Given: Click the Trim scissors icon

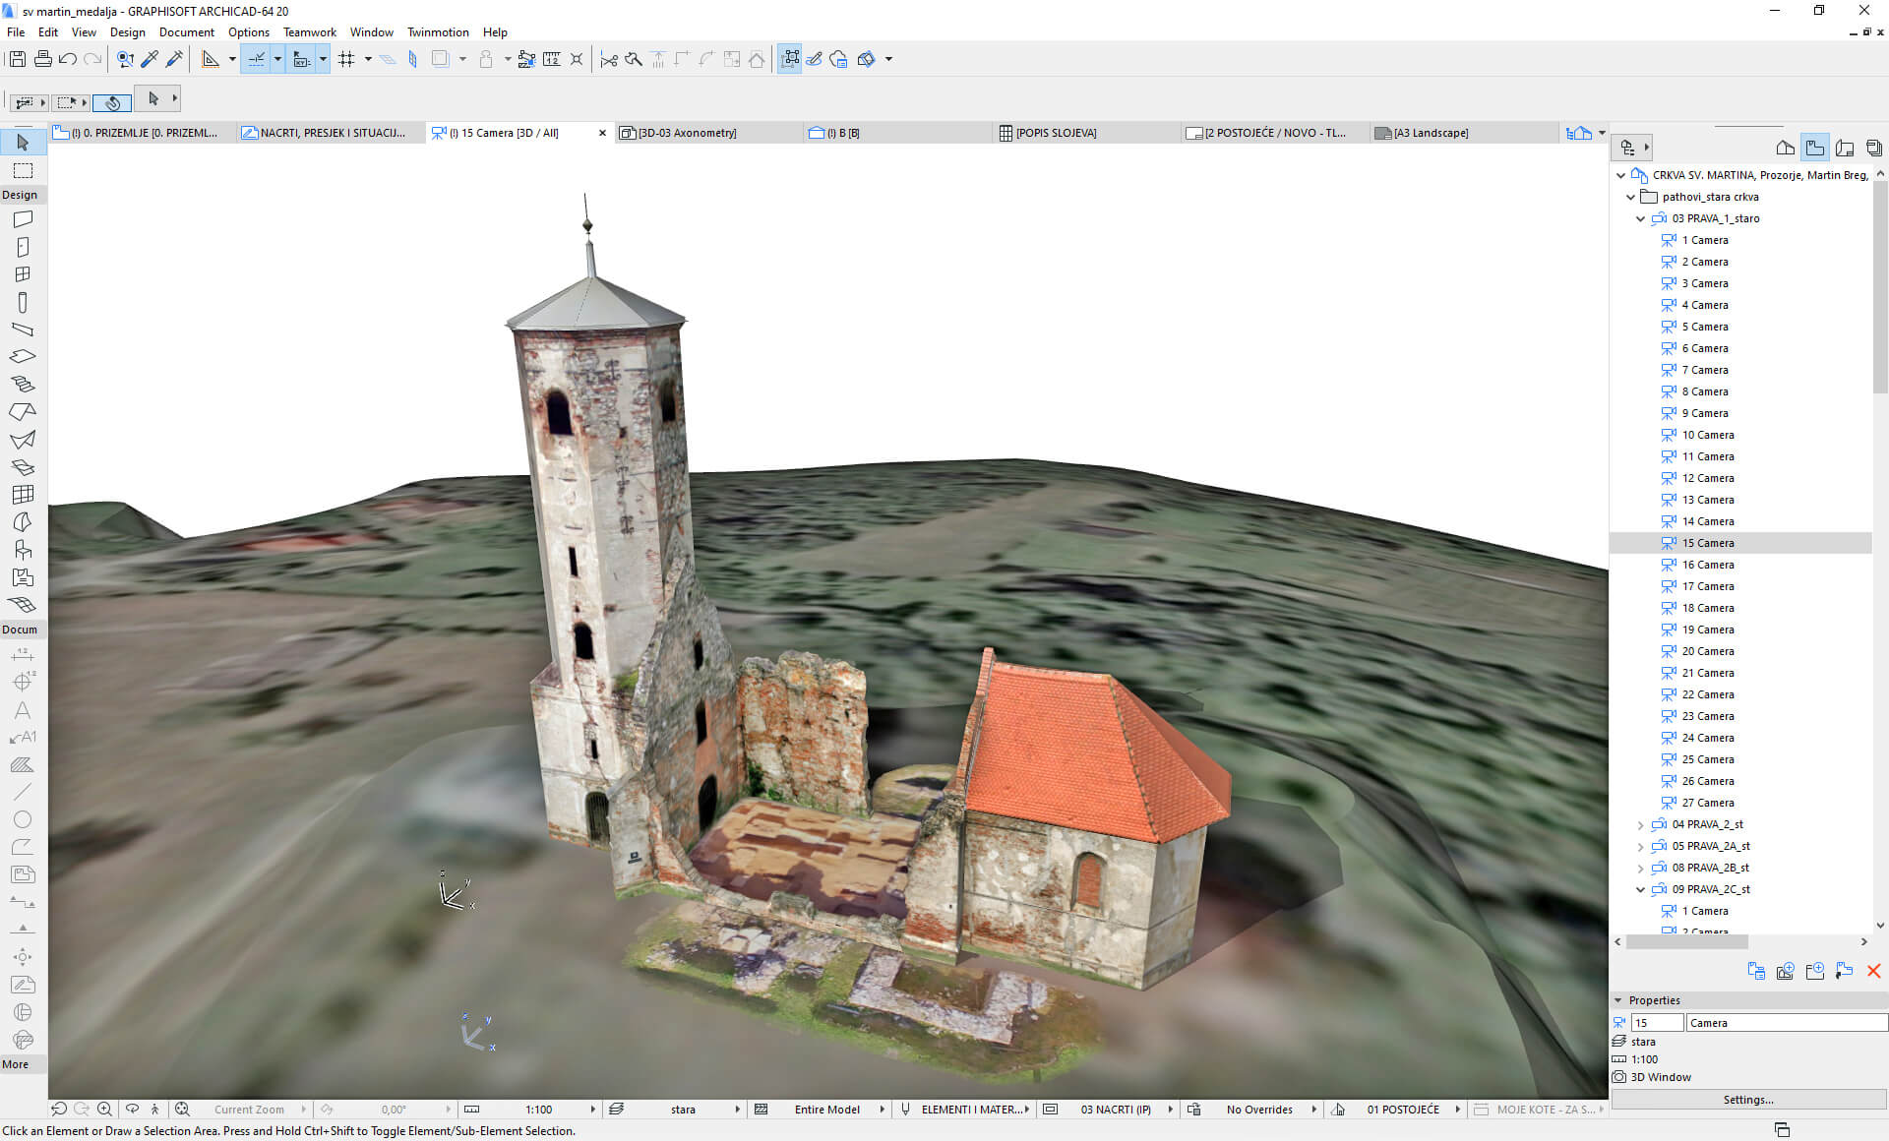Looking at the screenshot, I should tap(609, 59).
